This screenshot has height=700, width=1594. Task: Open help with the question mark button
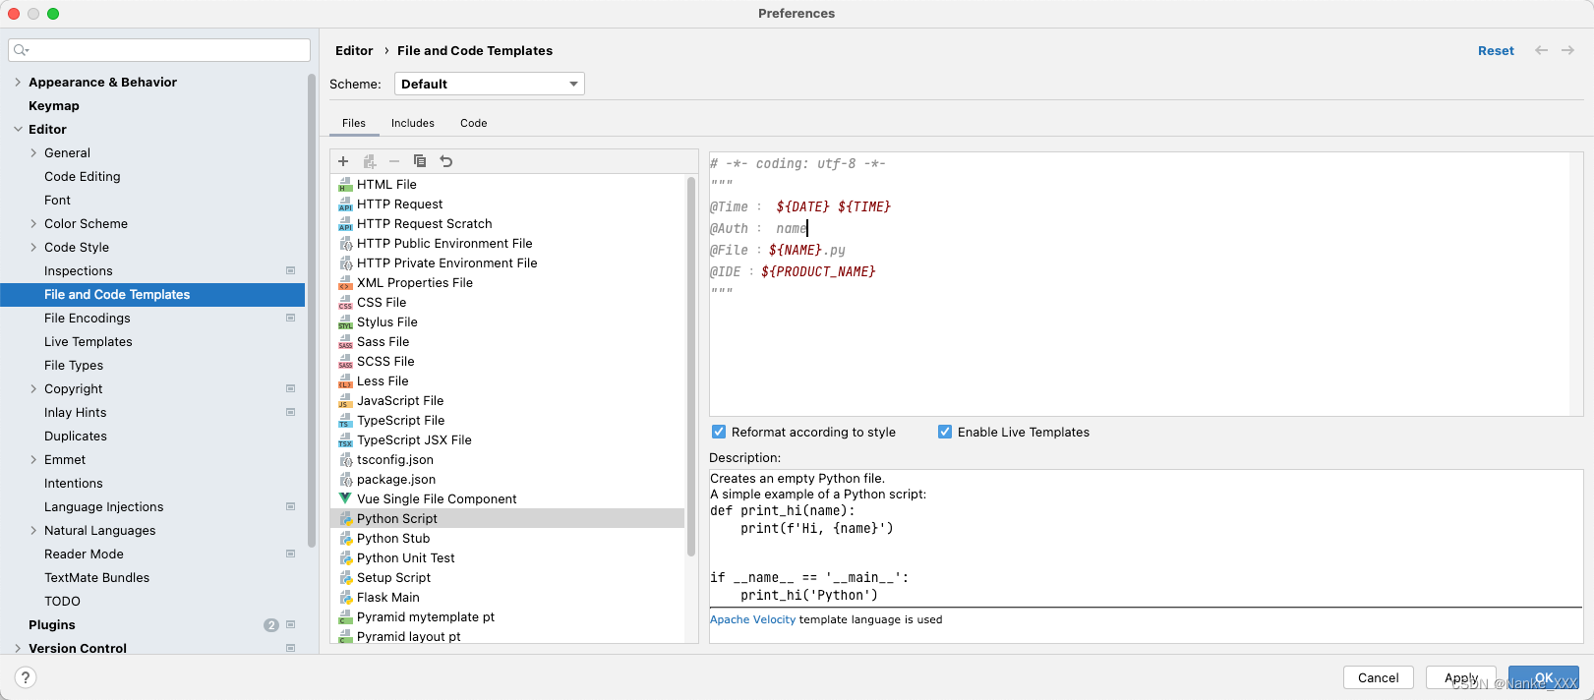[x=26, y=677]
